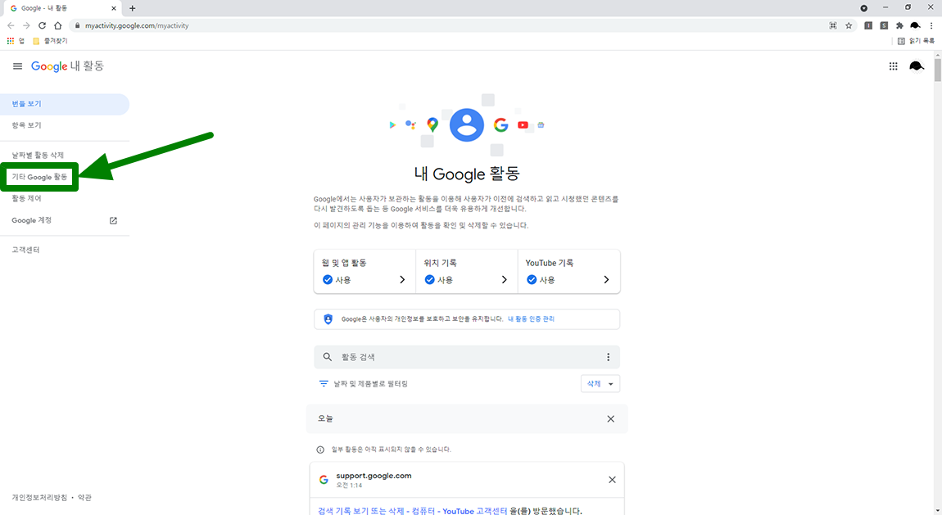Screen dimensions: 942x515
Task: Click the magnifier icon in activity search
Action: click(328, 357)
